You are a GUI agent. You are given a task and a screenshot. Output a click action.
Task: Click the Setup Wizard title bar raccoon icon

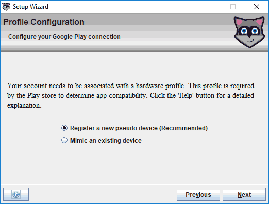[x=6, y=7]
